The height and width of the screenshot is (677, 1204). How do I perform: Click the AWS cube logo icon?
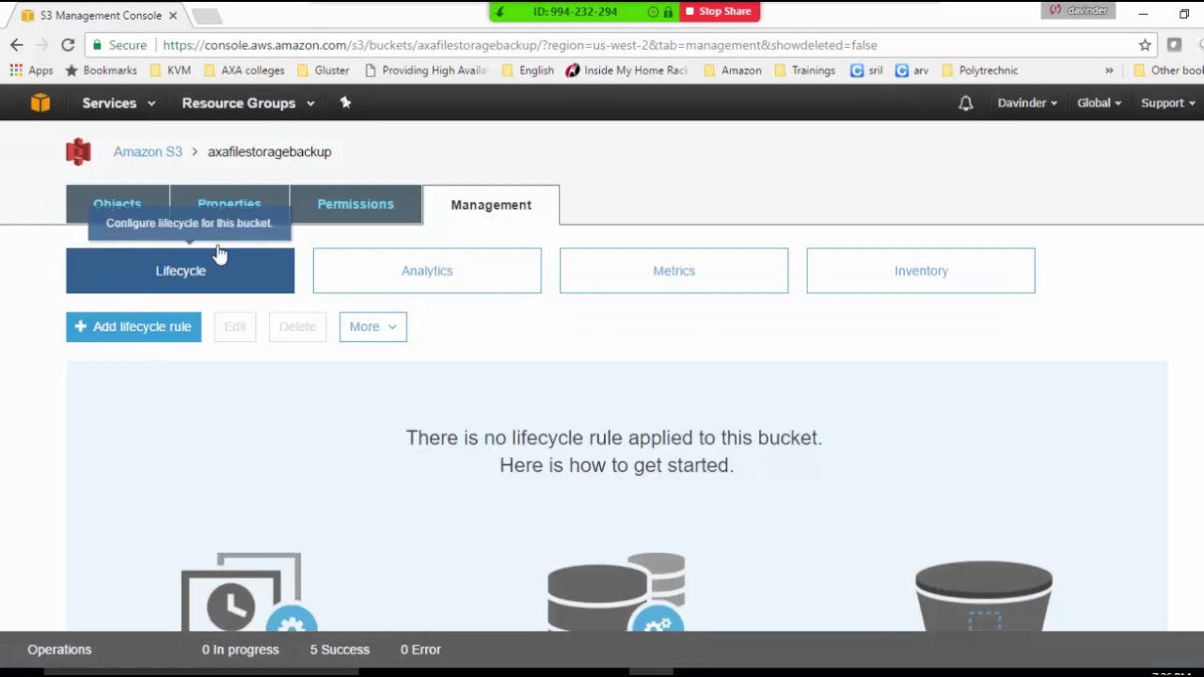click(x=40, y=102)
